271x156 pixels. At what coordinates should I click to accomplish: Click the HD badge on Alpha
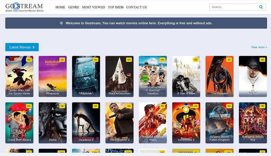[x=62, y=106]
